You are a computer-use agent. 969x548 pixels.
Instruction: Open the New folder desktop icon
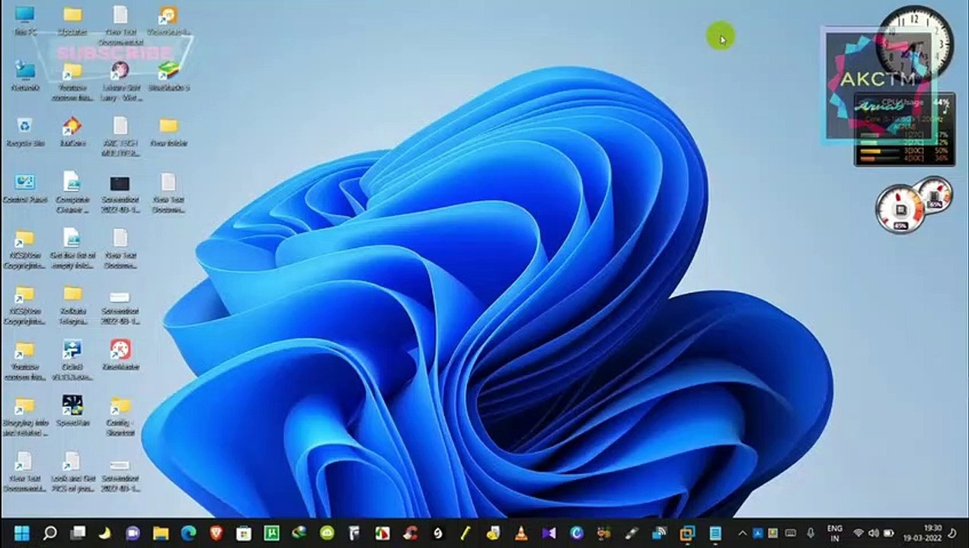(168, 131)
